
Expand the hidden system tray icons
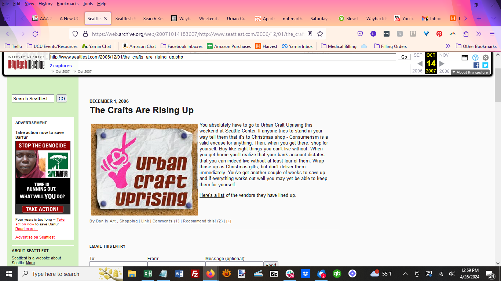tap(405, 274)
